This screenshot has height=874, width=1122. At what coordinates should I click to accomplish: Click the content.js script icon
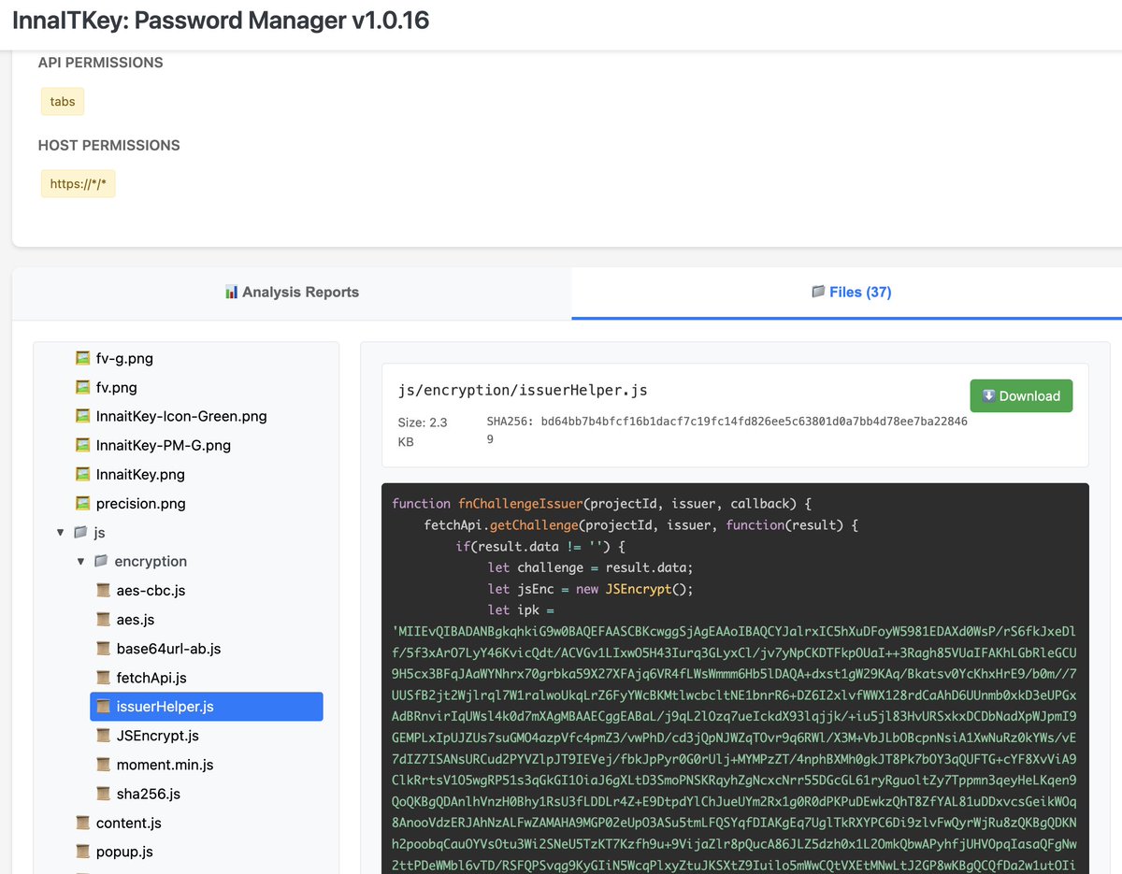click(x=82, y=823)
